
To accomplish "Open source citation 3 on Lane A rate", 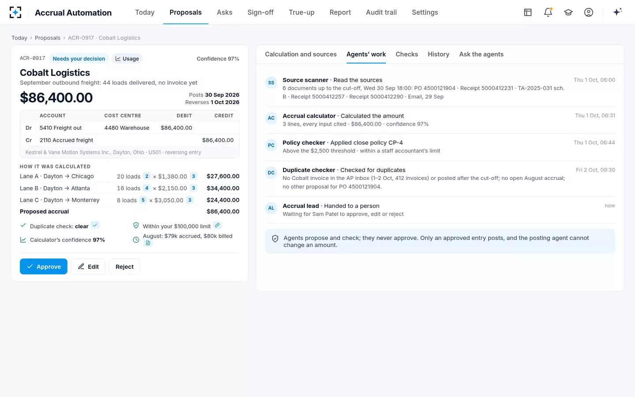I will coord(193,176).
